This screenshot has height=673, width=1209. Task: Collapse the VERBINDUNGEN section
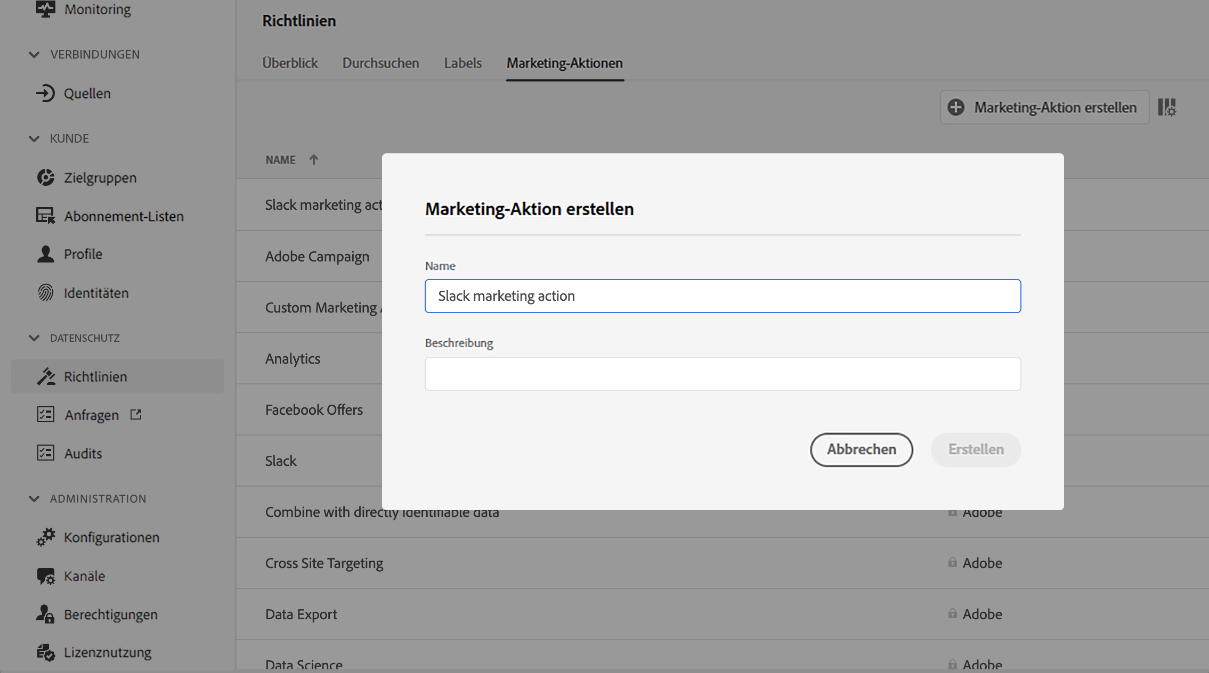34,54
